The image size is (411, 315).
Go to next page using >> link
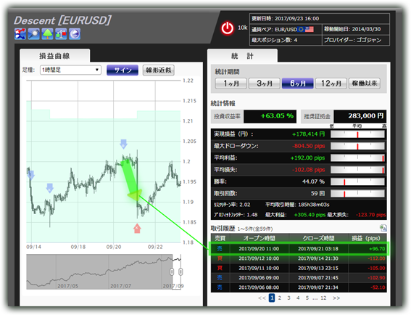point(336,298)
